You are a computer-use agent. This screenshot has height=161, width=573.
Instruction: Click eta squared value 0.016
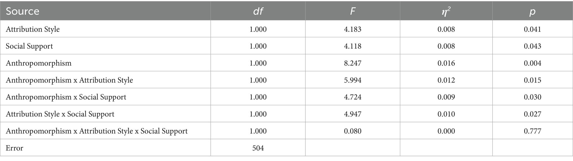pos(446,63)
